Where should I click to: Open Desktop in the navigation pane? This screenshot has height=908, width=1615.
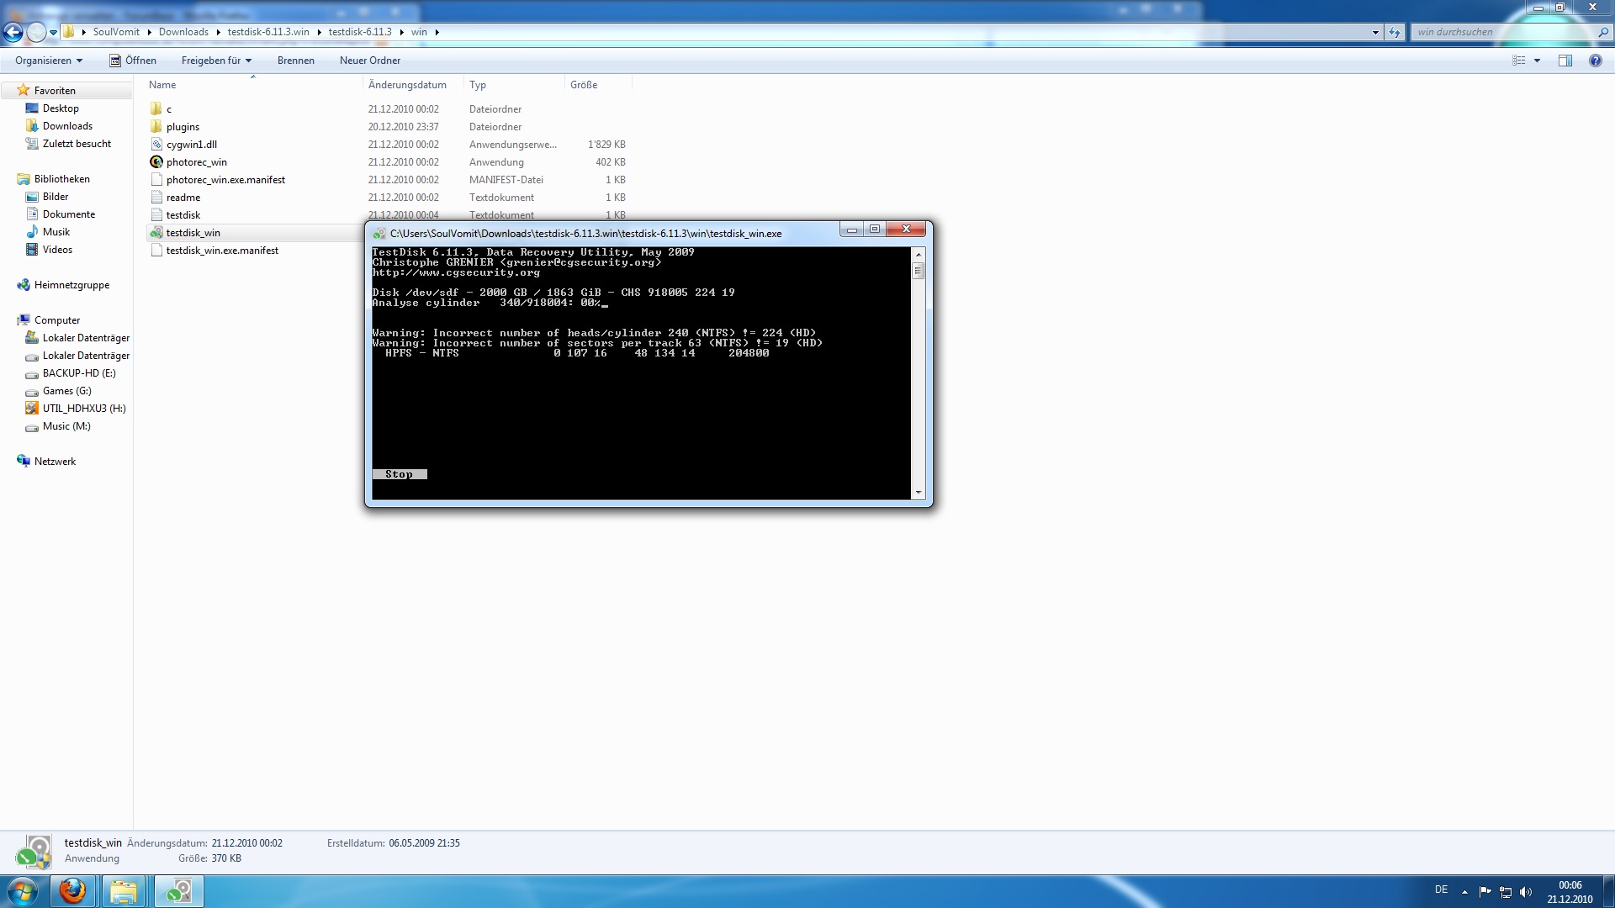61,108
